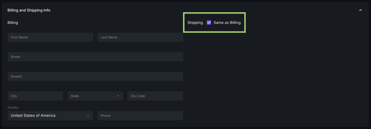Focus the City text box
This screenshot has height=129, width=371.
click(x=35, y=96)
